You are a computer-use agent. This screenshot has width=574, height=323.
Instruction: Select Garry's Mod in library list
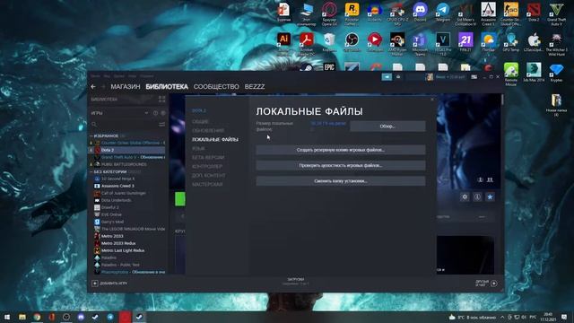pyautogui.click(x=127, y=222)
